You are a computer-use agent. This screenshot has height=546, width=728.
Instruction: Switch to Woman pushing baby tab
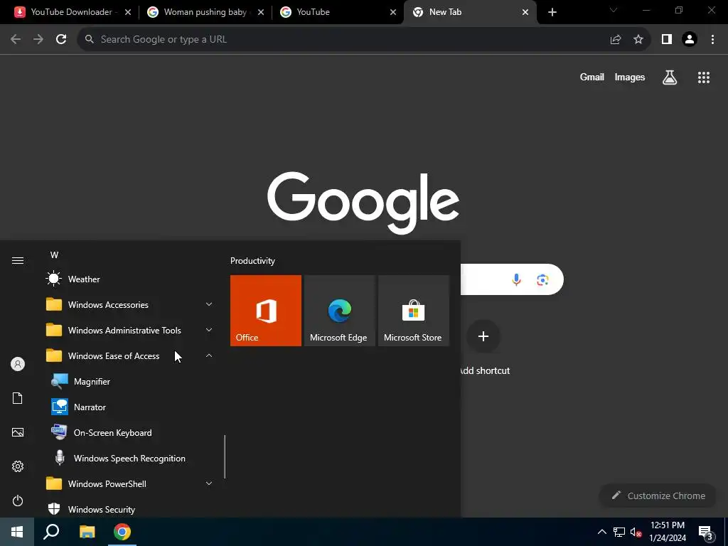(204, 12)
